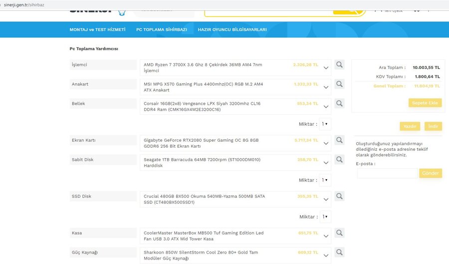Click the Yazdır button
Viewport: 449px width, 266px height.
[410, 126]
